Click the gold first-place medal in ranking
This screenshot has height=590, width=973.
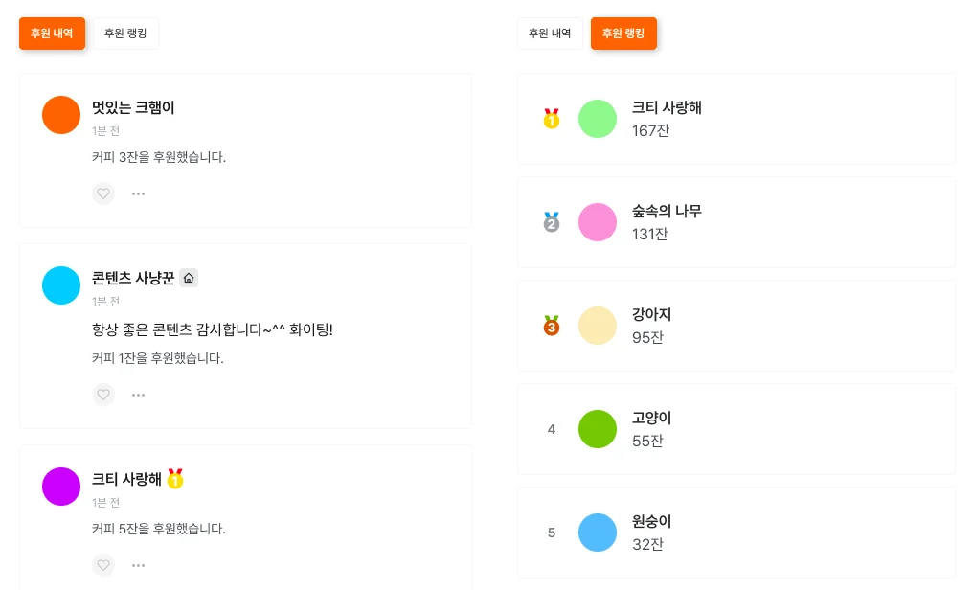coord(552,119)
